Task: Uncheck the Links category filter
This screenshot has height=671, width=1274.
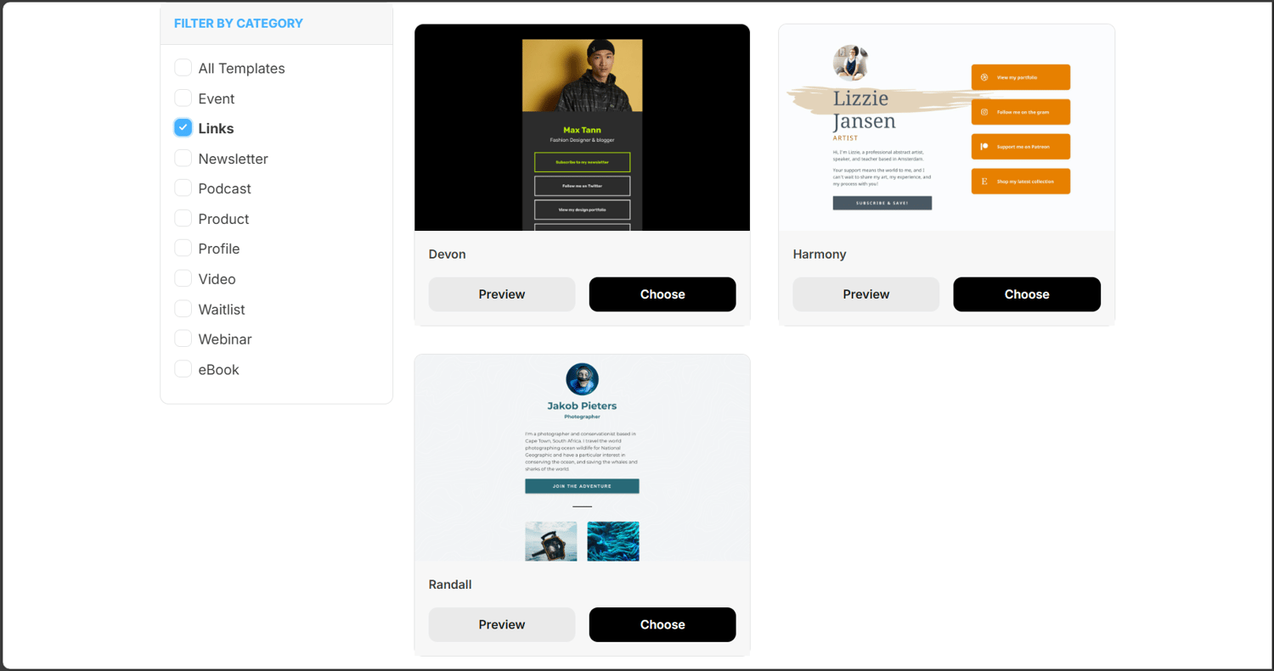Action: [183, 127]
